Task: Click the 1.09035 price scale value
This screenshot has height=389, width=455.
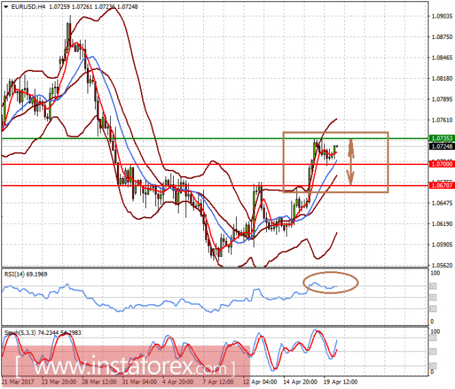Action: point(442,16)
